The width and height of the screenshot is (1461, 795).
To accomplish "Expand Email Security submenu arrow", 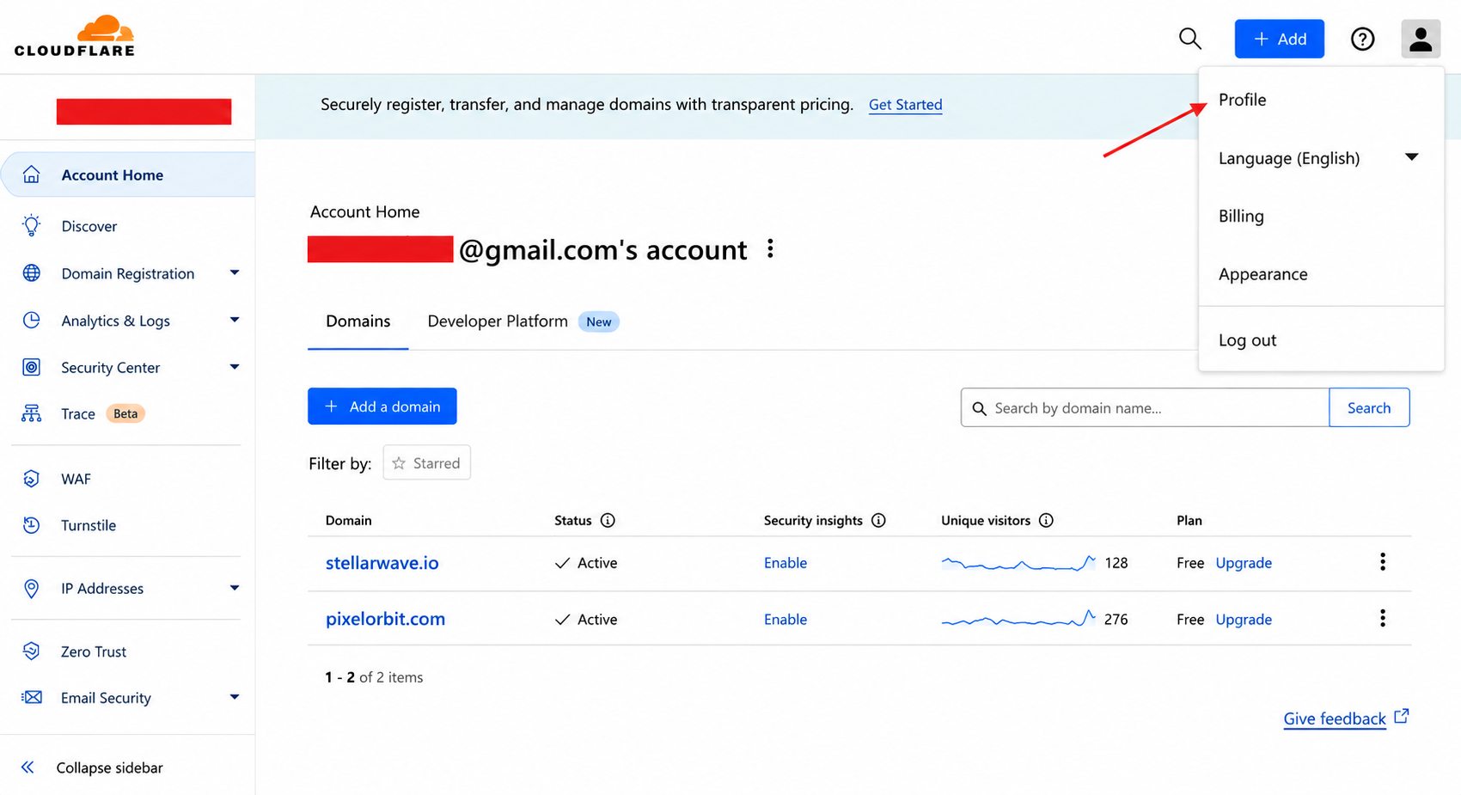I will click(234, 697).
